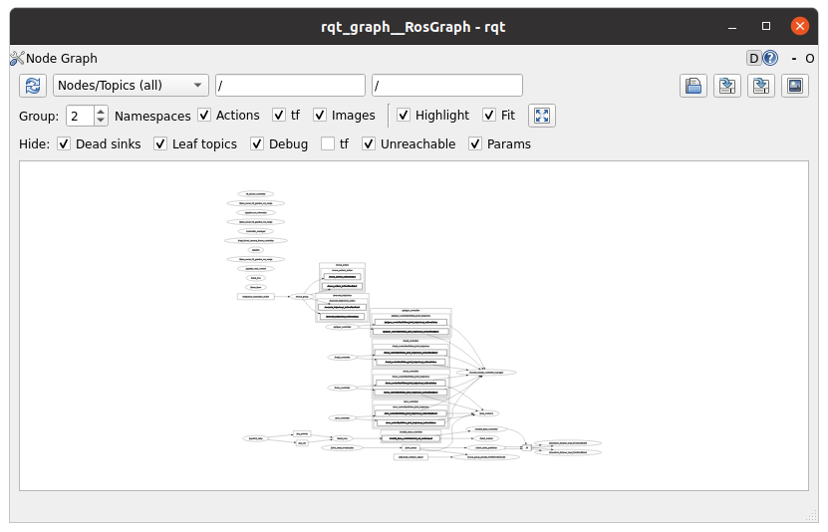Open the Nodes/Topics (all) dropdown
Viewport: 828px width, 532px height.
131,86
